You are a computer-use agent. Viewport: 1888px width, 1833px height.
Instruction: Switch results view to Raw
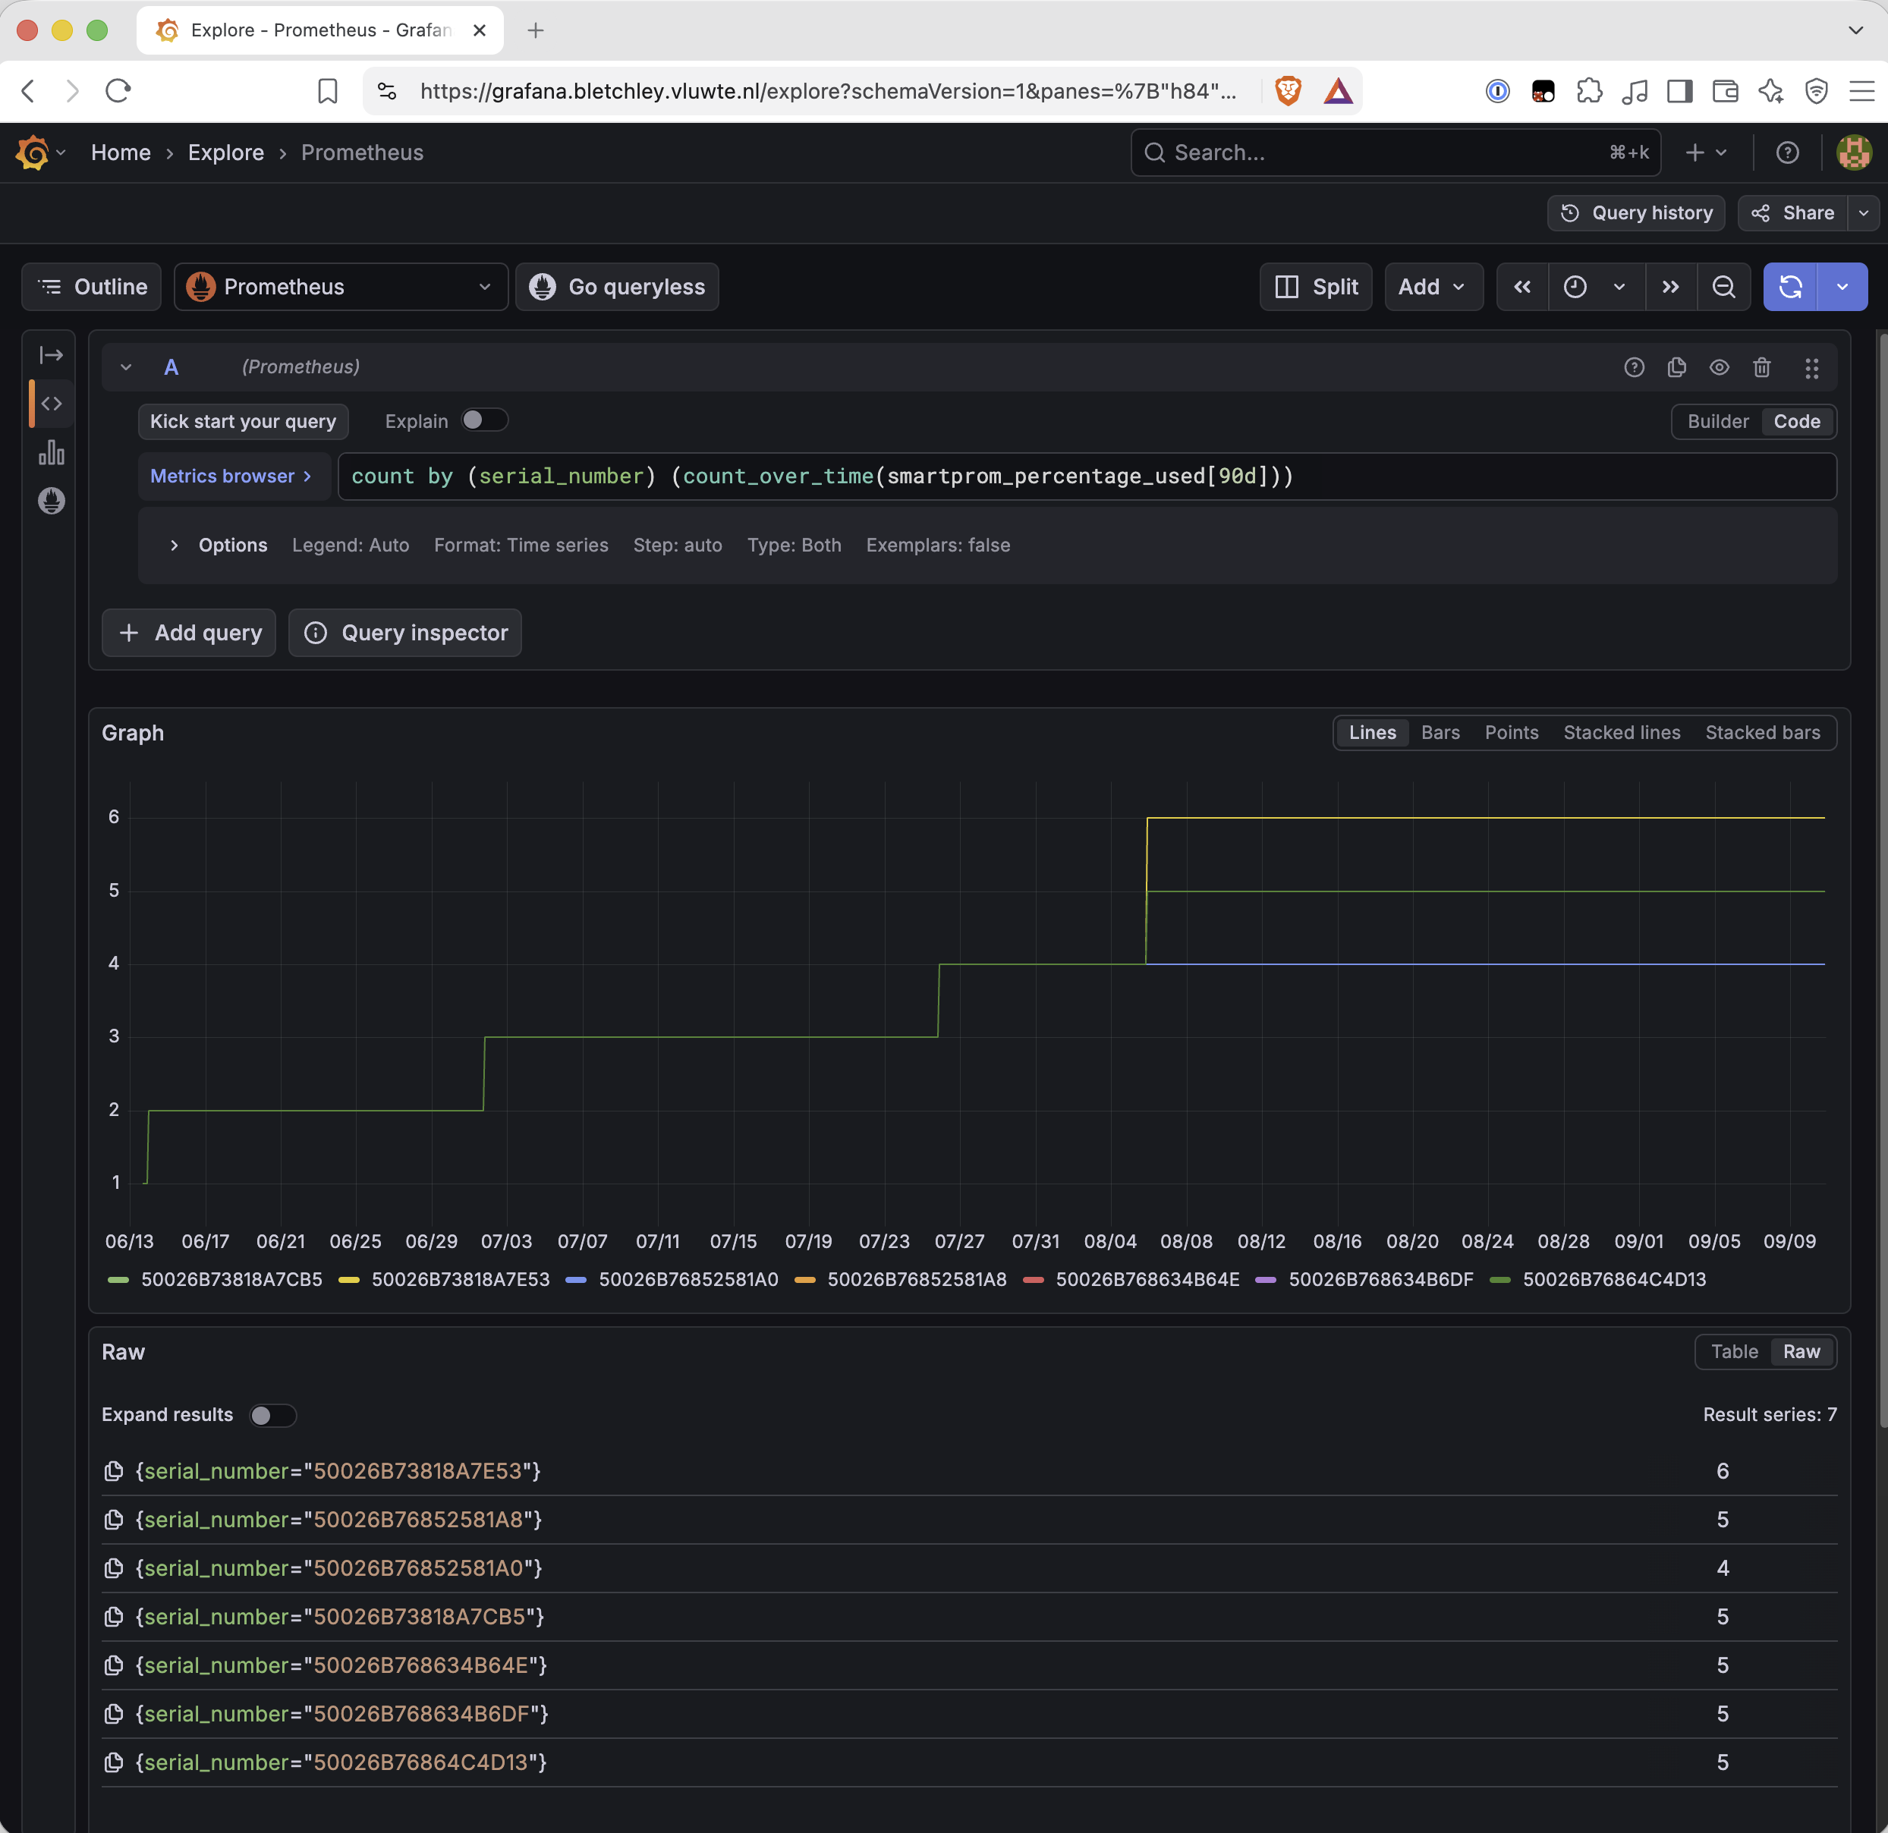1801,1351
